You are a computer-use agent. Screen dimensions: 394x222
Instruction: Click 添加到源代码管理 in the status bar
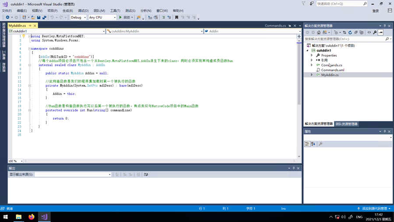(x=374, y=208)
